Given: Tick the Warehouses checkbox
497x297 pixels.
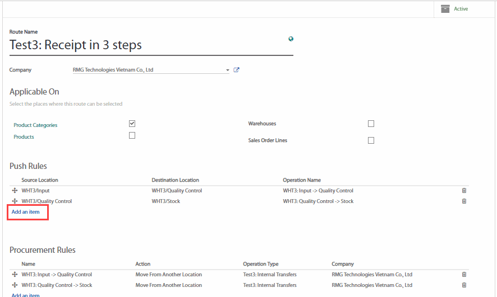Looking at the screenshot, I should (x=371, y=124).
